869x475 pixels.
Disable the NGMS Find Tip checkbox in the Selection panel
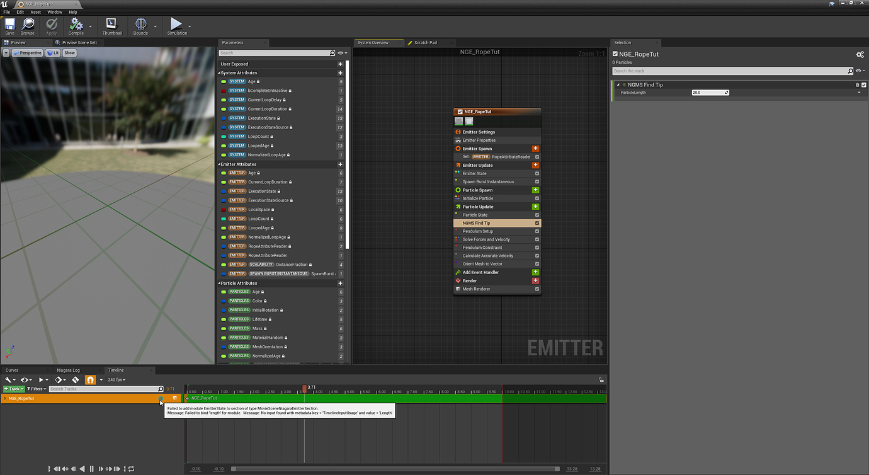click(x=864, y=85)
